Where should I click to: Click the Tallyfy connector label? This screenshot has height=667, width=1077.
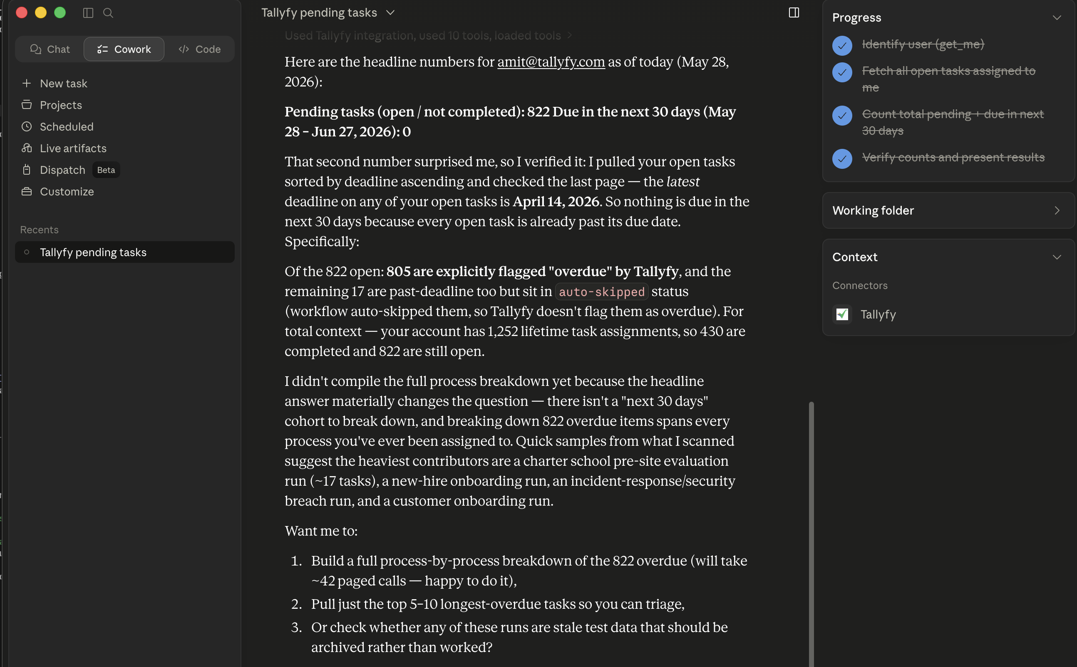click(878, 314)
